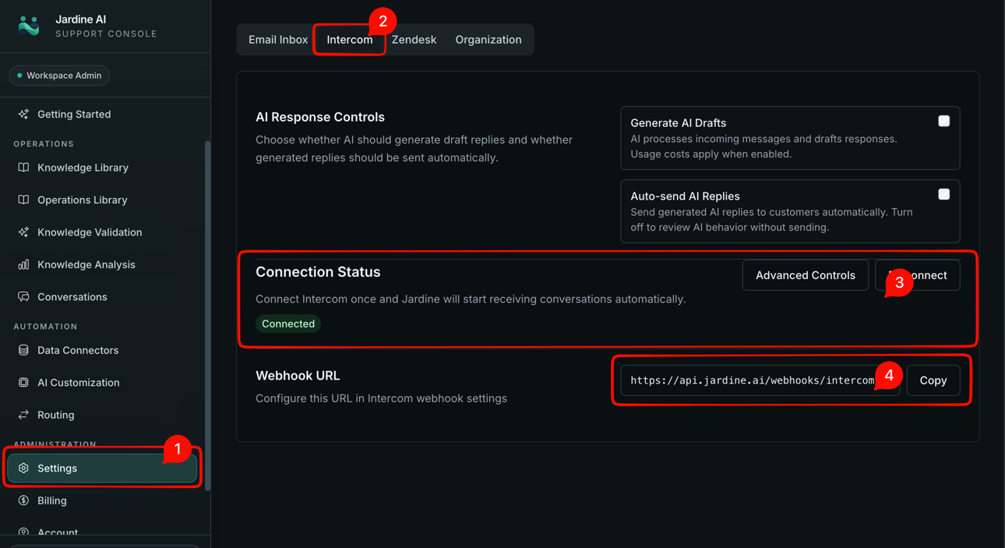Click the Conversations chat bubble icon
This screenshot has width=1005, height=548.
(x=23, y=297)
